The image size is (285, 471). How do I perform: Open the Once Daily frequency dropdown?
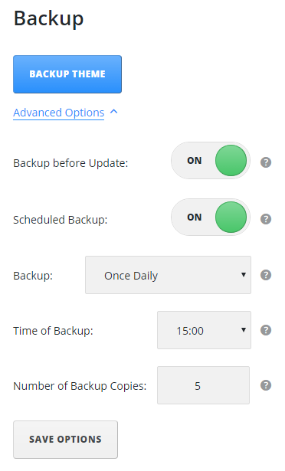point(168,275)
